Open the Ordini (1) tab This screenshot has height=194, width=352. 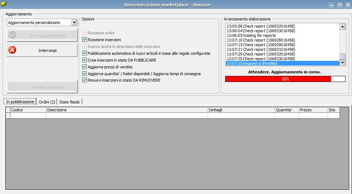[x=47, y=102]
